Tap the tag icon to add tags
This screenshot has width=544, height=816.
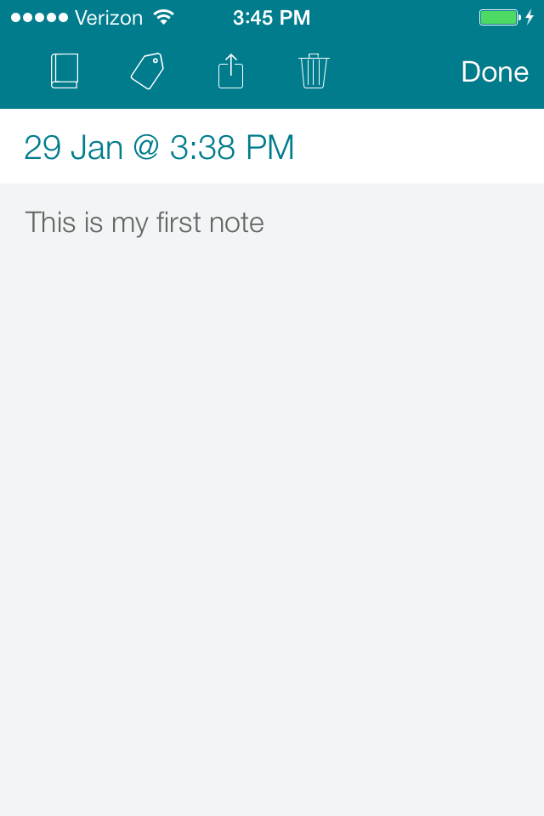coord(147,71)
